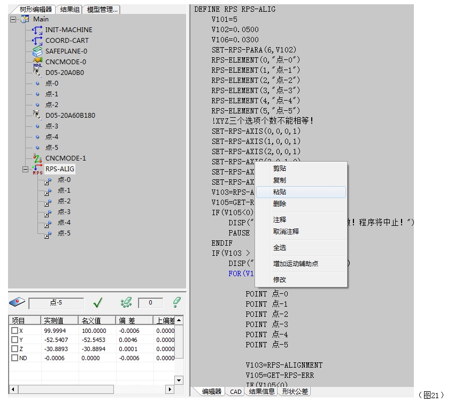Choose 删除 from context menu
The width and height of the screenshot is (462, 403).
pyautogui.click(x=301, y=204)
